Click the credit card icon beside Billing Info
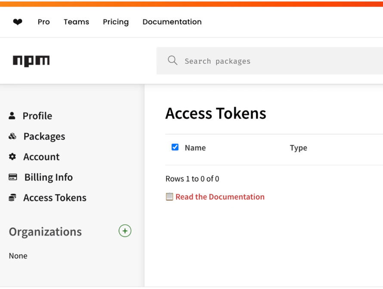 12,177
